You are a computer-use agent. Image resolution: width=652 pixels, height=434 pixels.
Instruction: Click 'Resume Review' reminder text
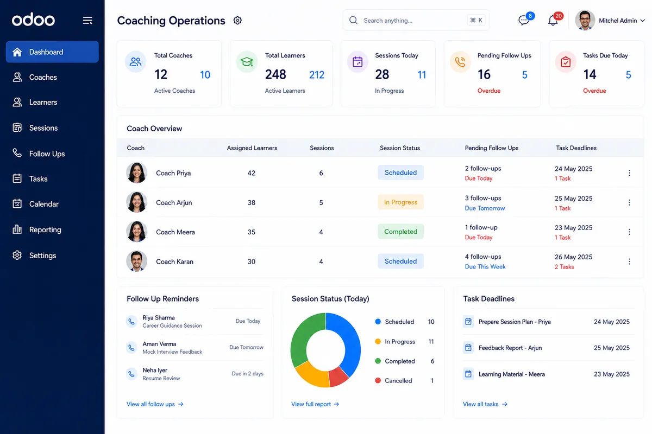pos(161,379)
